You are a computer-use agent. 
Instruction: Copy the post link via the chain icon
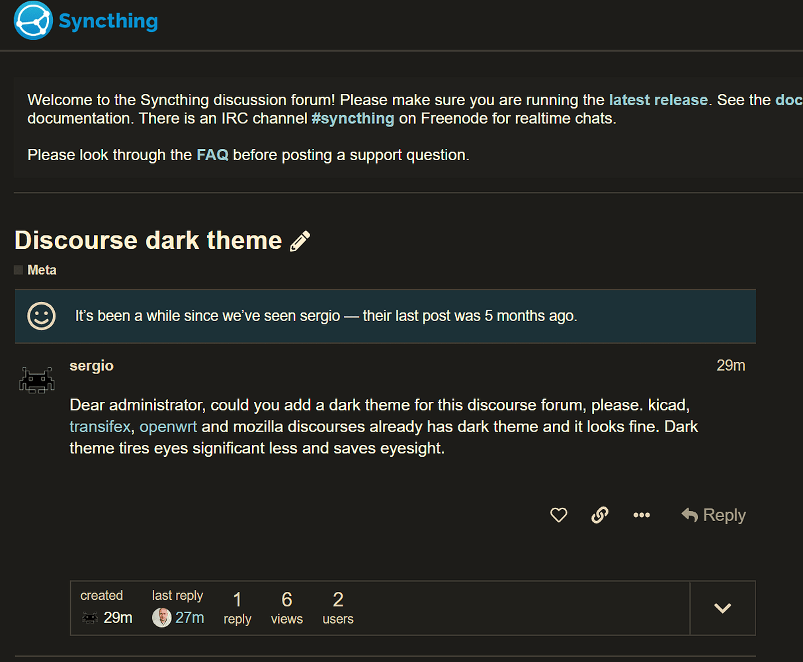click(600, 514)
